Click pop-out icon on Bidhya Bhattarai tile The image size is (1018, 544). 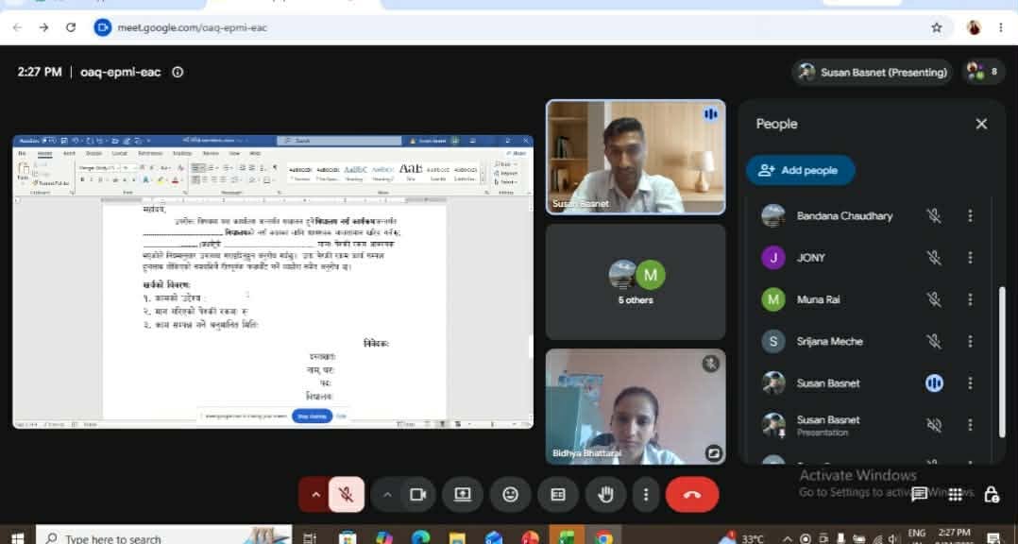coord(713,453)
